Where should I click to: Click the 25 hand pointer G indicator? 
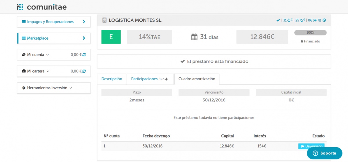[300, 20]
